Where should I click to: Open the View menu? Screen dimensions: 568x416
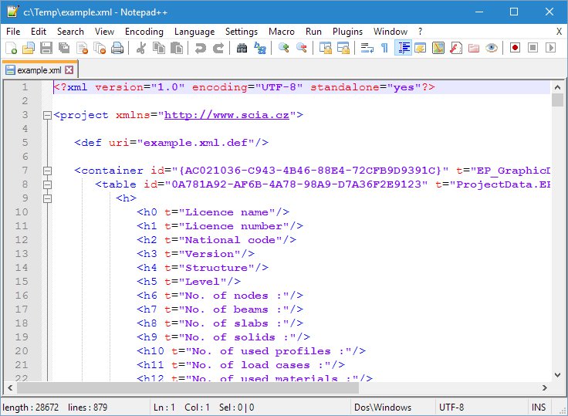(104, 32)
